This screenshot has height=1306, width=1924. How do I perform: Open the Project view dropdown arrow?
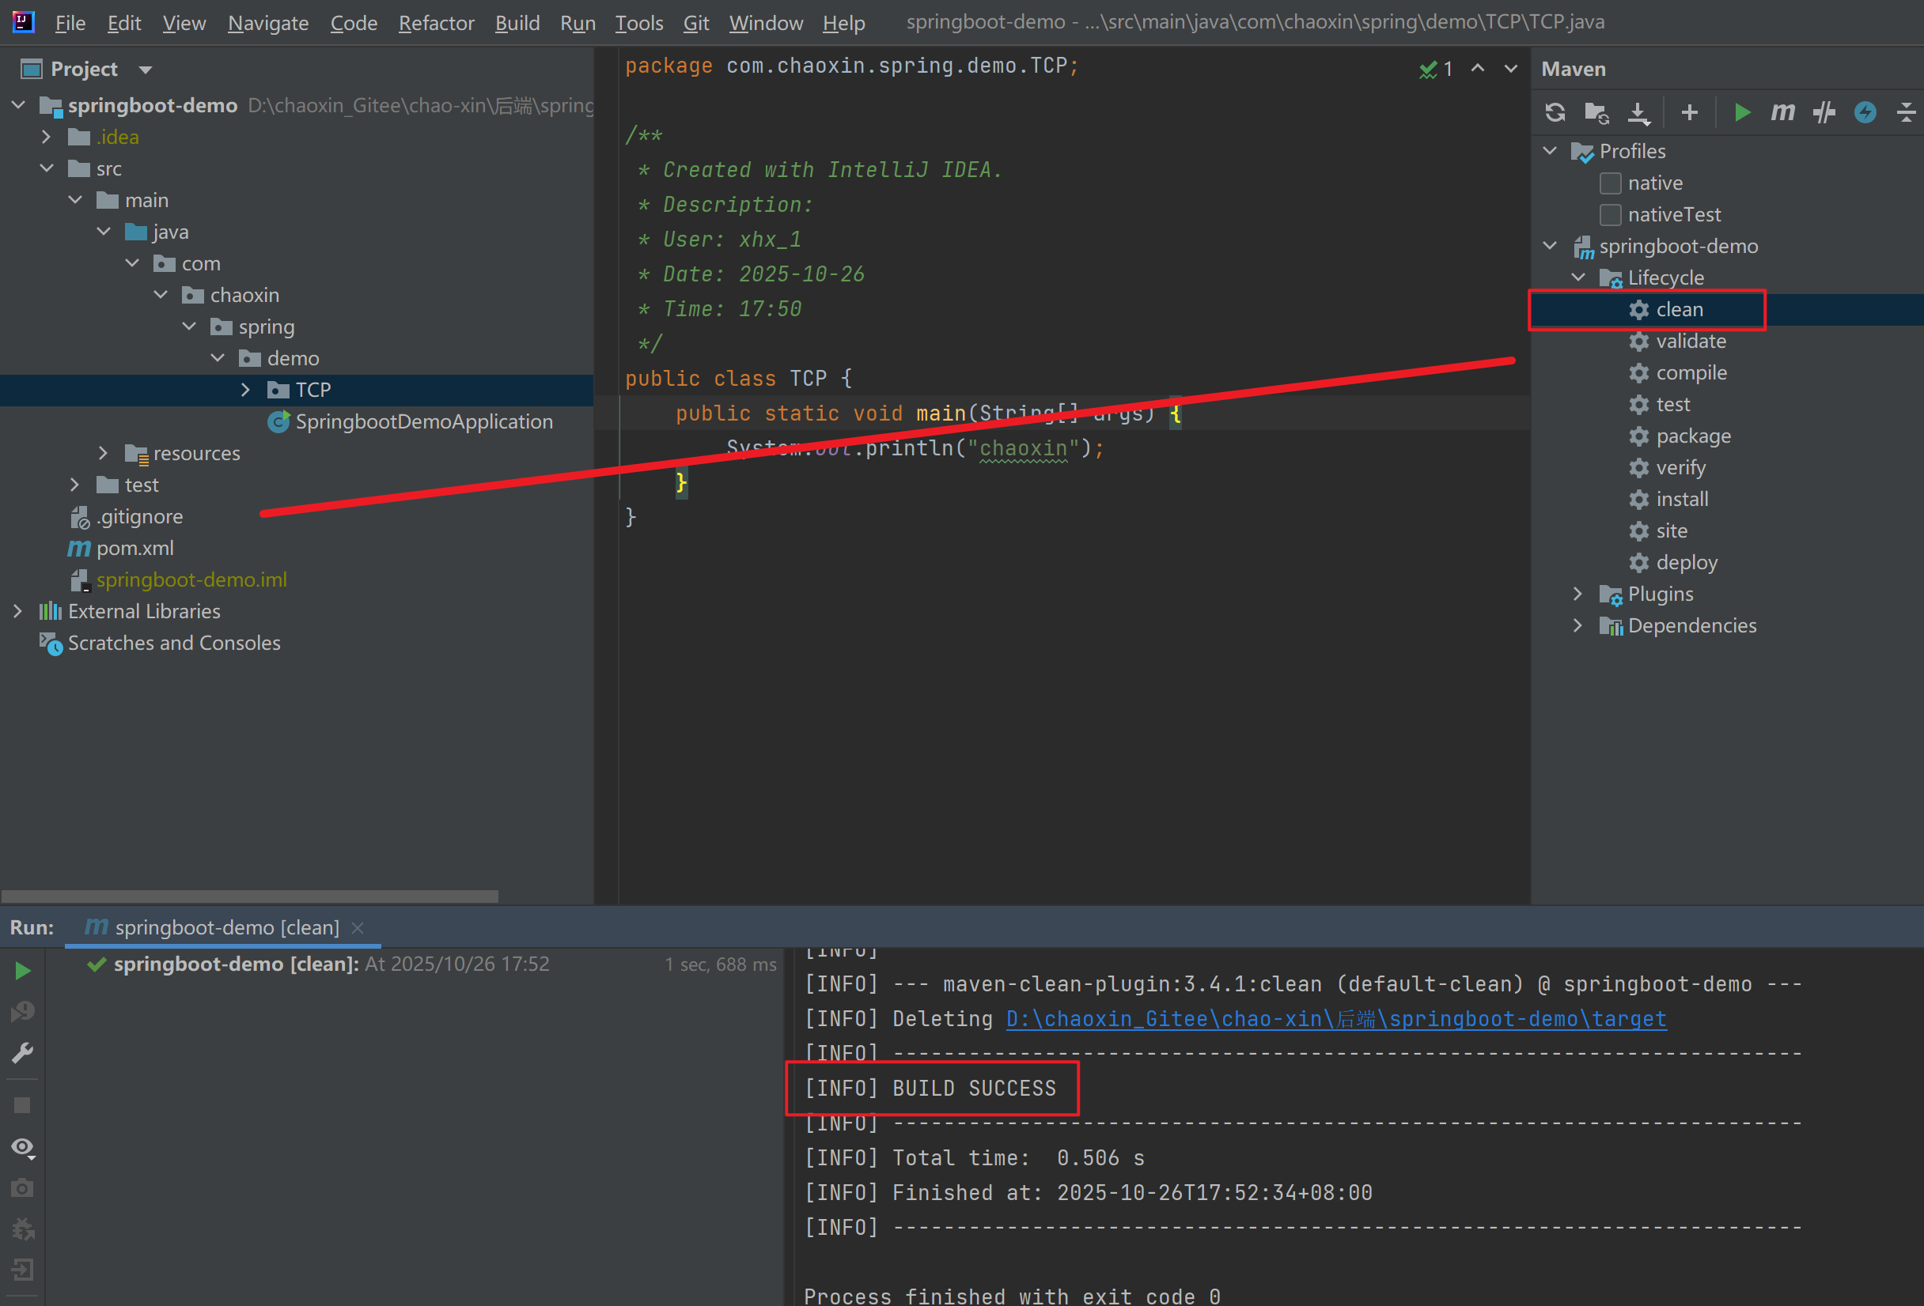pyautogui.click(x=146, y=70)
